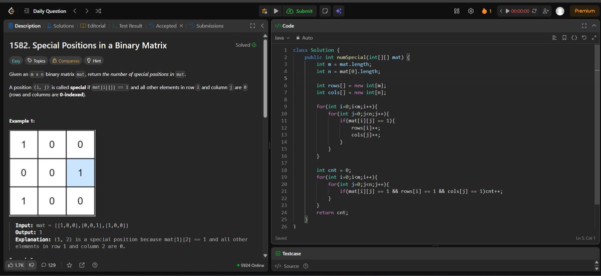
Task: Format code with align icon
Action: coord(554,37)
